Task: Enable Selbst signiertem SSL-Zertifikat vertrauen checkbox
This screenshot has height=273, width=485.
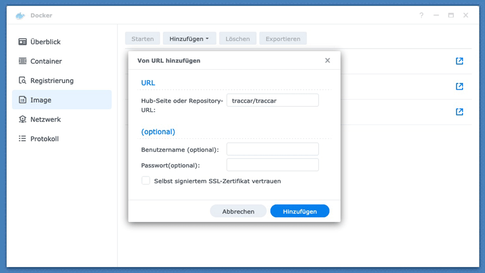Action: [146, 181]
